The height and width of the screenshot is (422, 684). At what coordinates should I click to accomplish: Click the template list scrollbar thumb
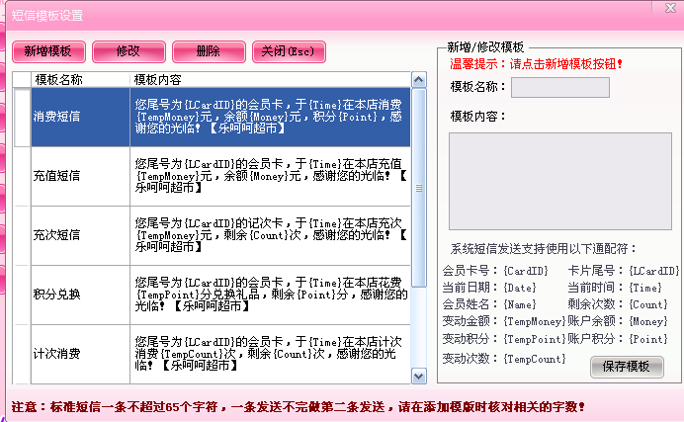(419, 188)
